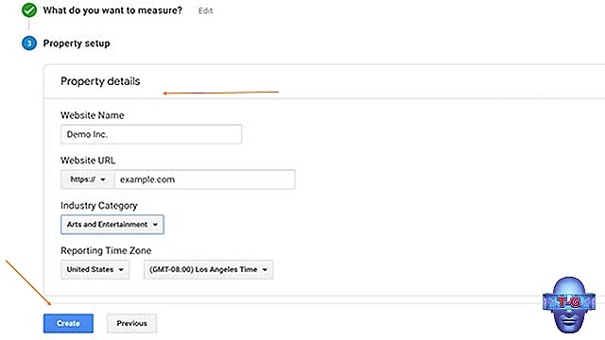
Task: Click the blue step 3 circle icon
Action: 29,43
